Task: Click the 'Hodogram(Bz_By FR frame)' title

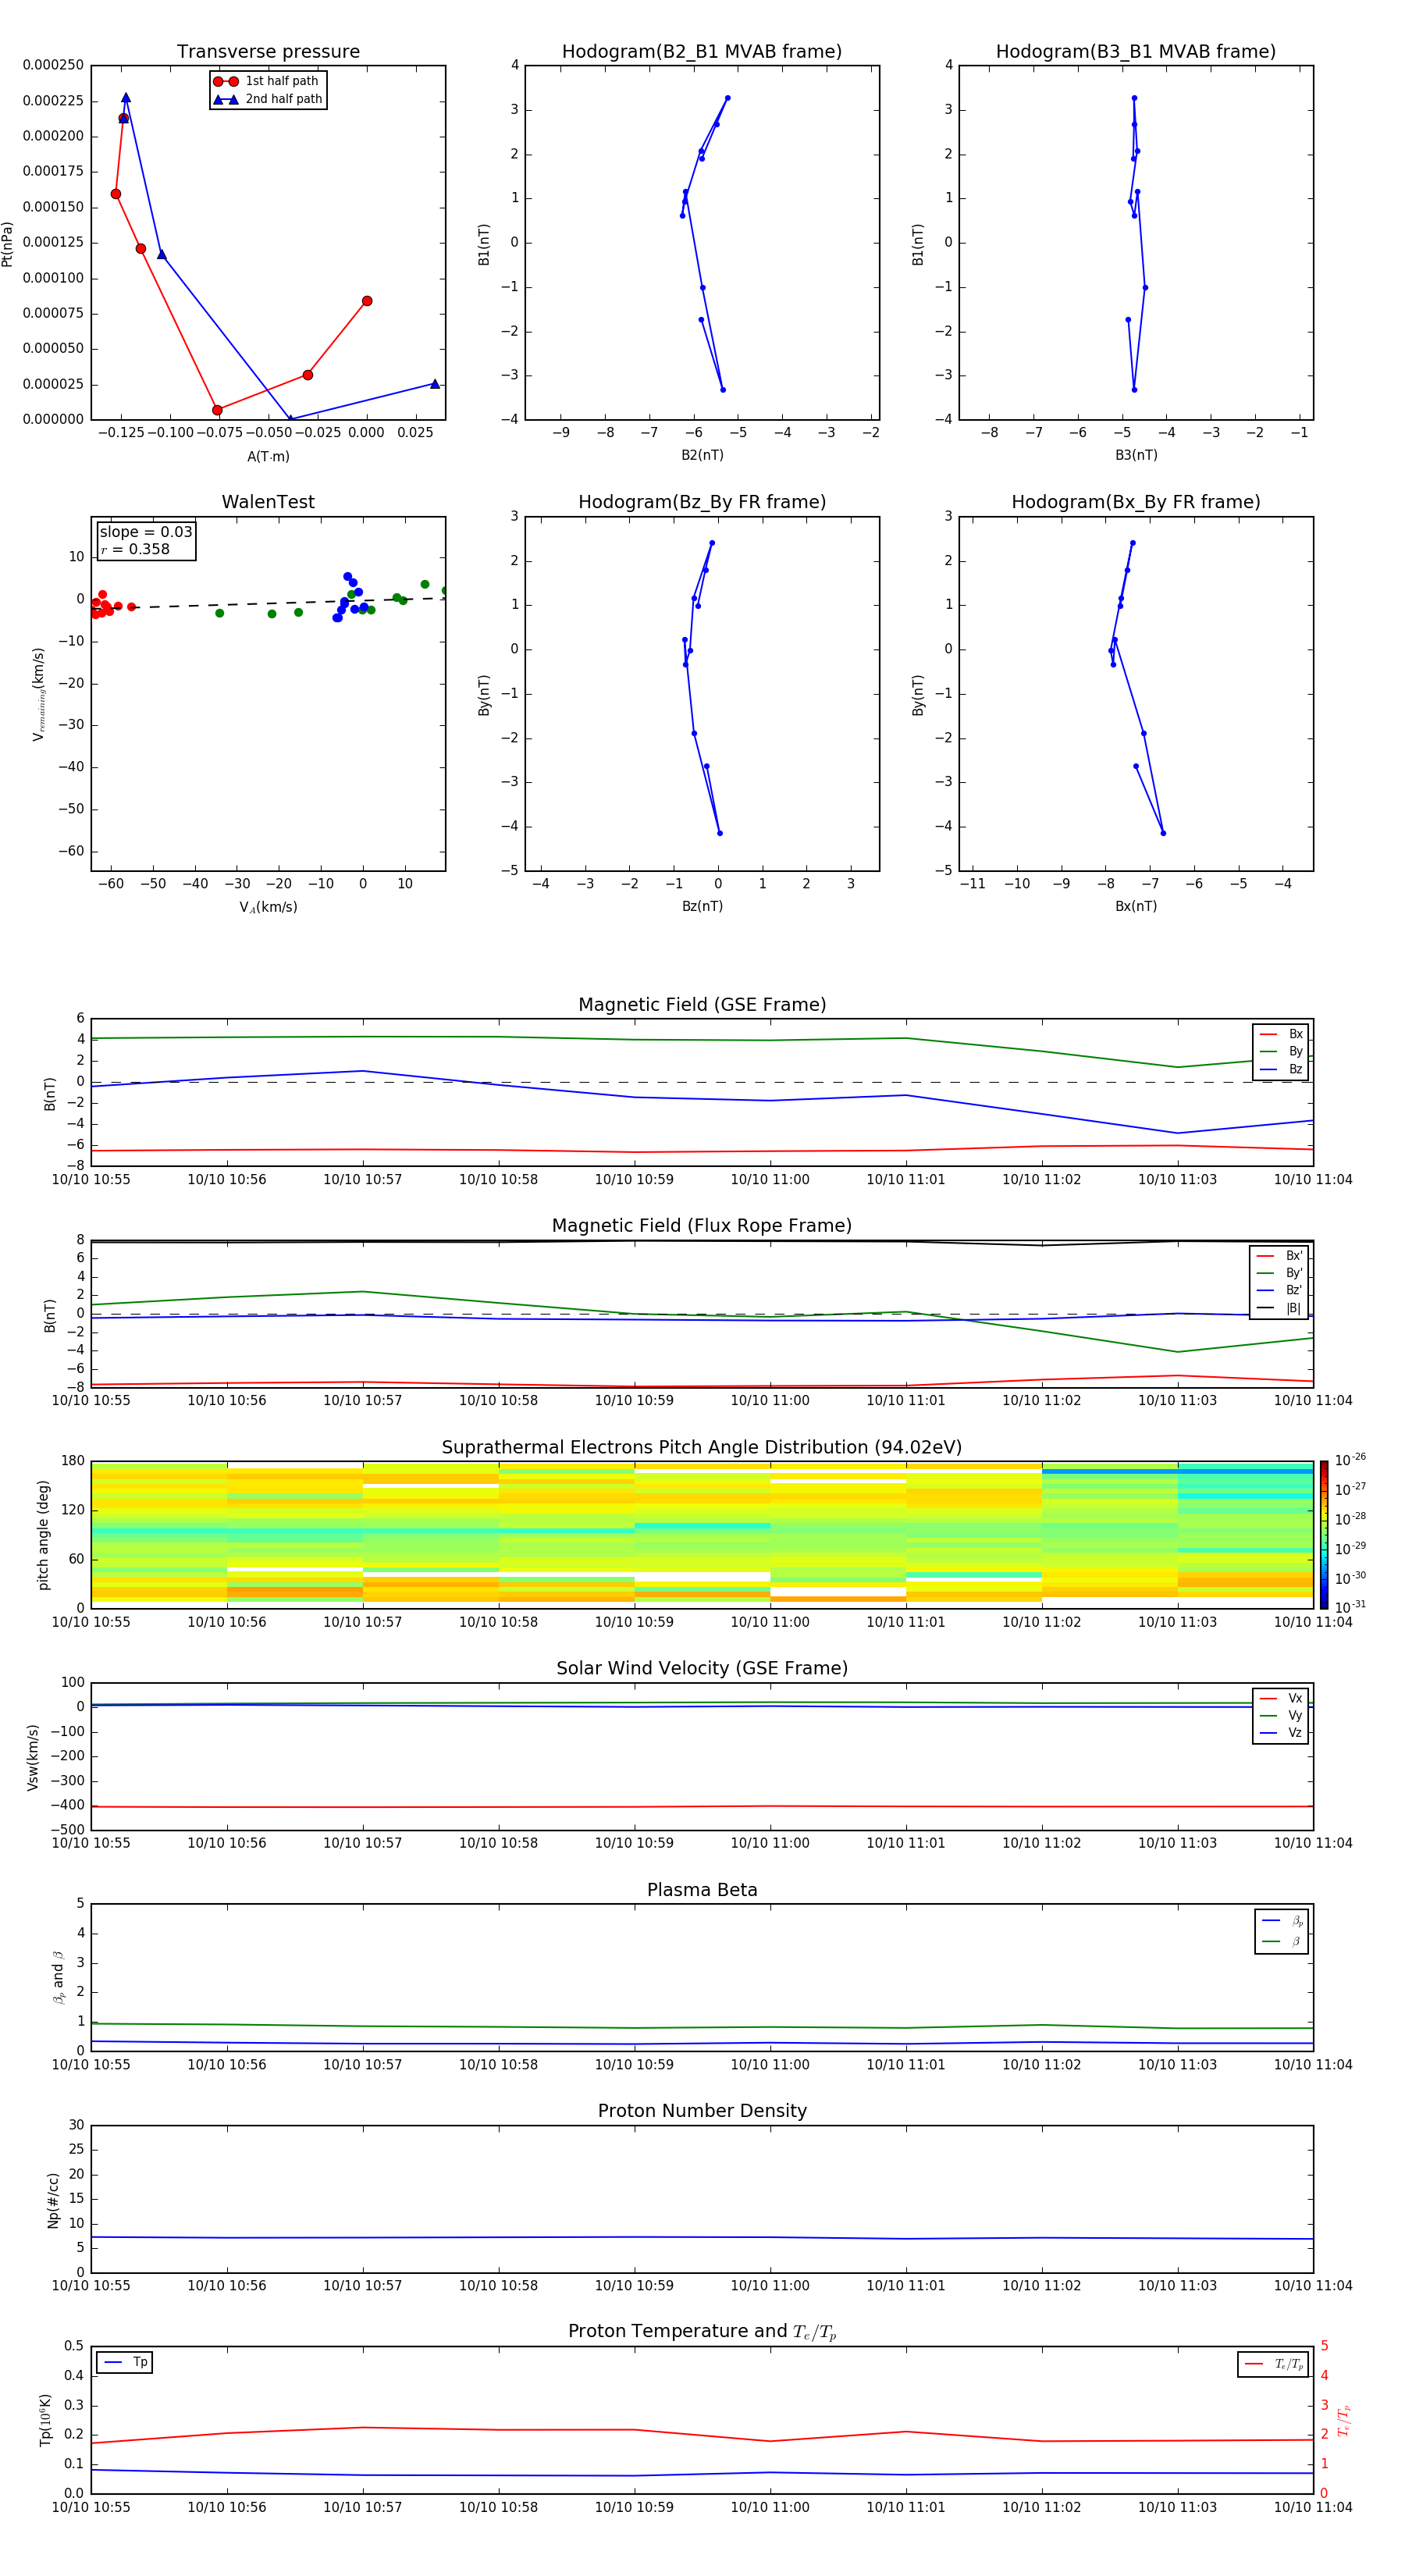Action: point(702,502)
